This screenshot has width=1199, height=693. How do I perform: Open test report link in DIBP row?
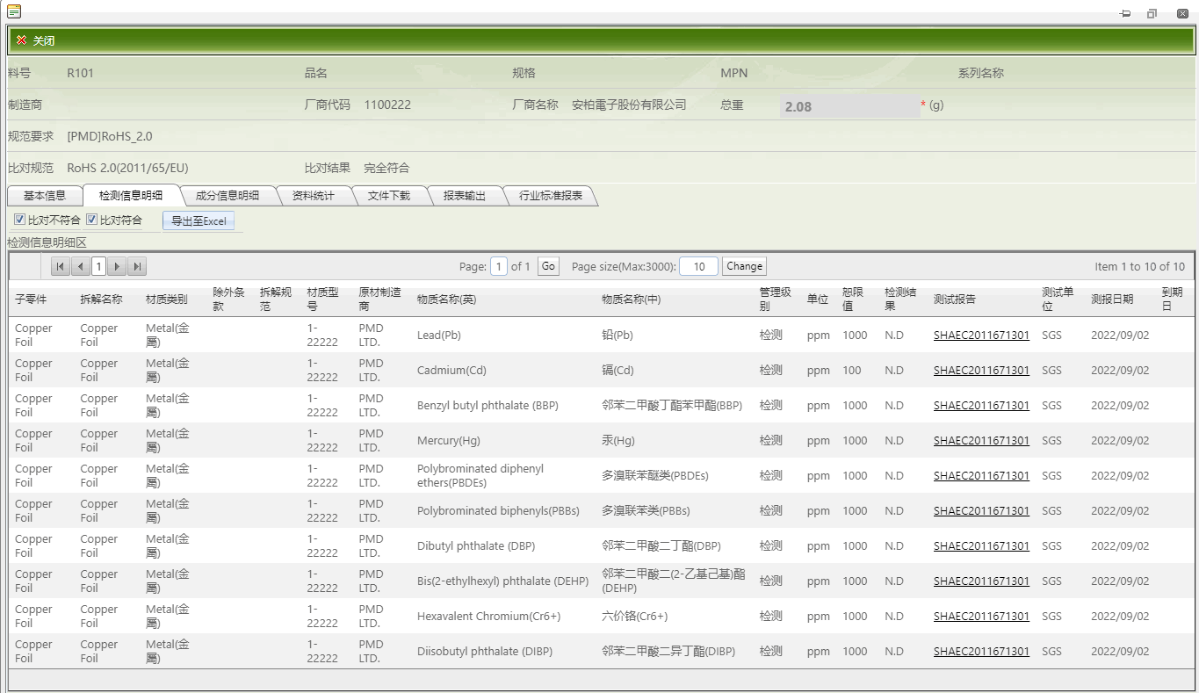point(981,652)
